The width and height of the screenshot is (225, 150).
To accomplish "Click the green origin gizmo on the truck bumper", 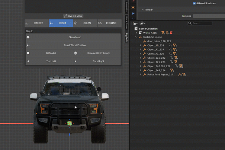I will pyautogui.click(x=69, y=123).
